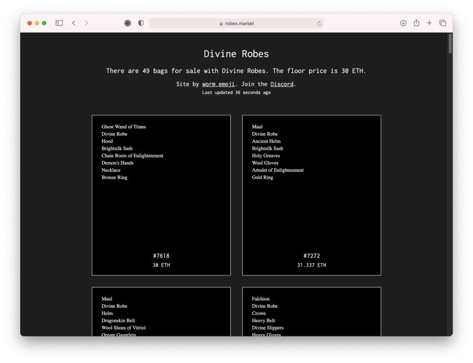
Task: Open a new tab with plus icon
Action: (x=429, y=23)
